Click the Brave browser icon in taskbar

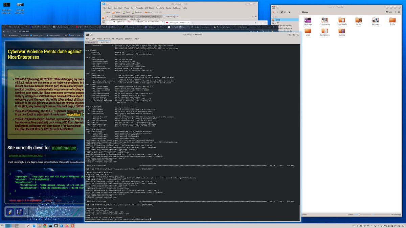72,226
